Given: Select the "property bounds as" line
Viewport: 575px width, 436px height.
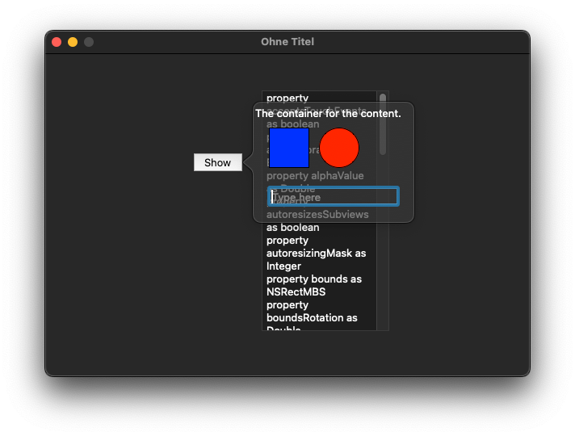Looking at the screenshot, I should 314,279.
